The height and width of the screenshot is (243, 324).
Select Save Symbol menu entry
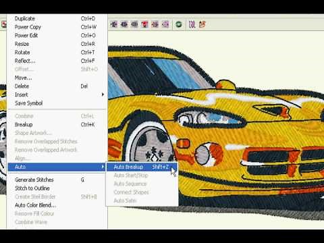tap(57, 103)
